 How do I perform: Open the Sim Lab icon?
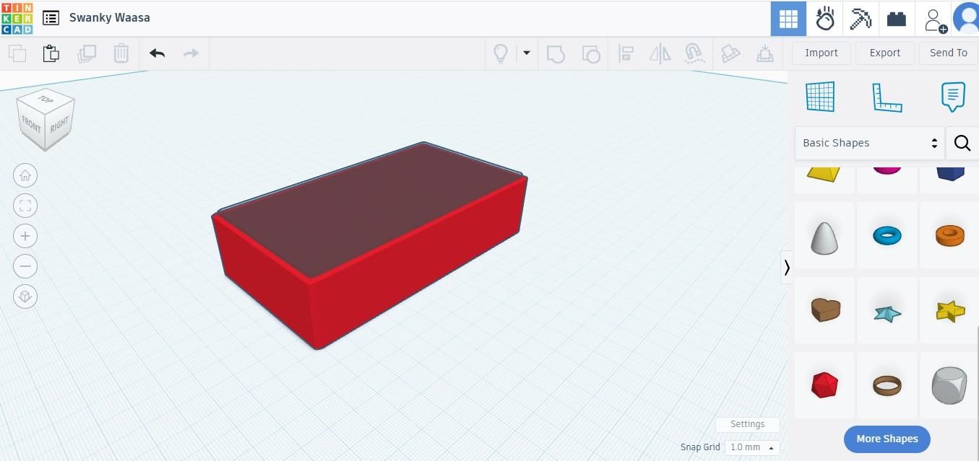coord(824,19)
